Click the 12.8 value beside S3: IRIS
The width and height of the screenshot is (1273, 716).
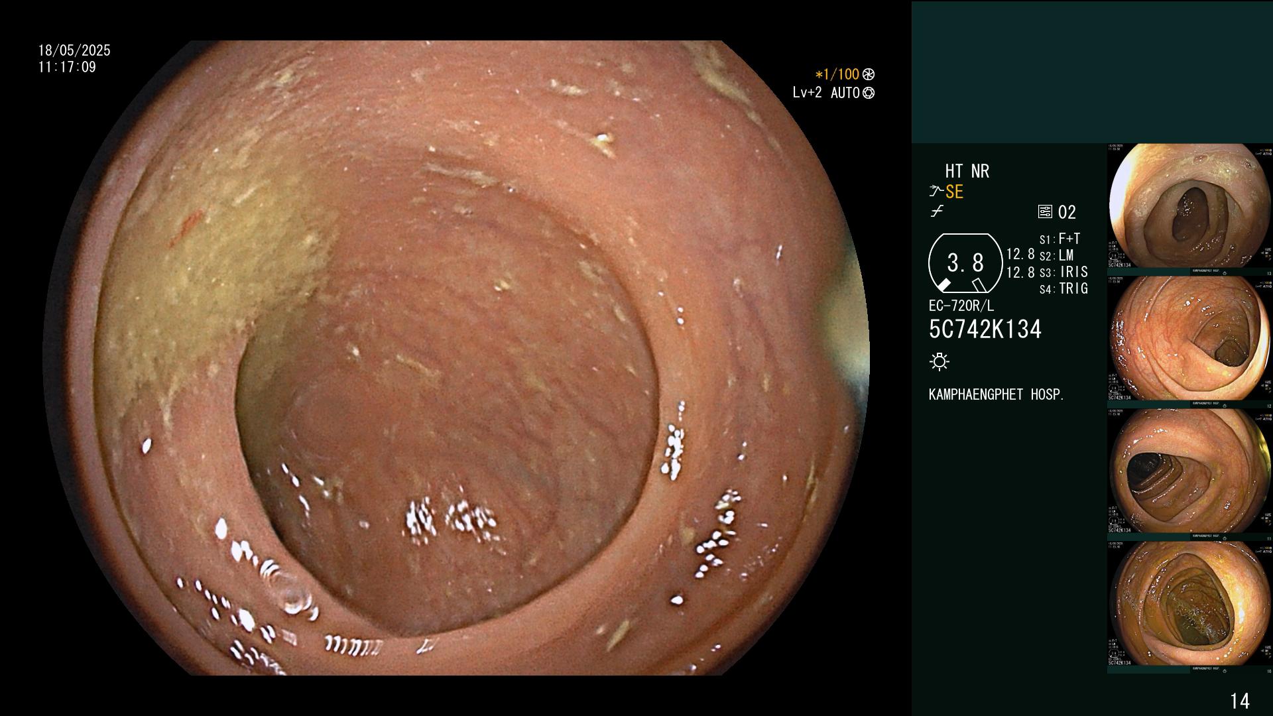(x=1020, y=272)
